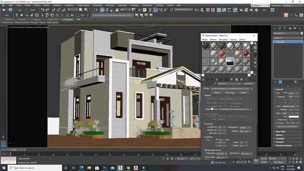Open the Rendering menu
Image resolution: width=304 pixels, height=171 pixels.
click(97, 5)
